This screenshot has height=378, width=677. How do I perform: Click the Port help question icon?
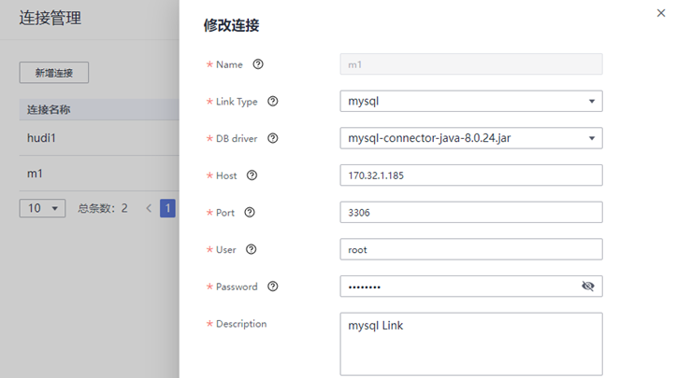click(250, 213)
